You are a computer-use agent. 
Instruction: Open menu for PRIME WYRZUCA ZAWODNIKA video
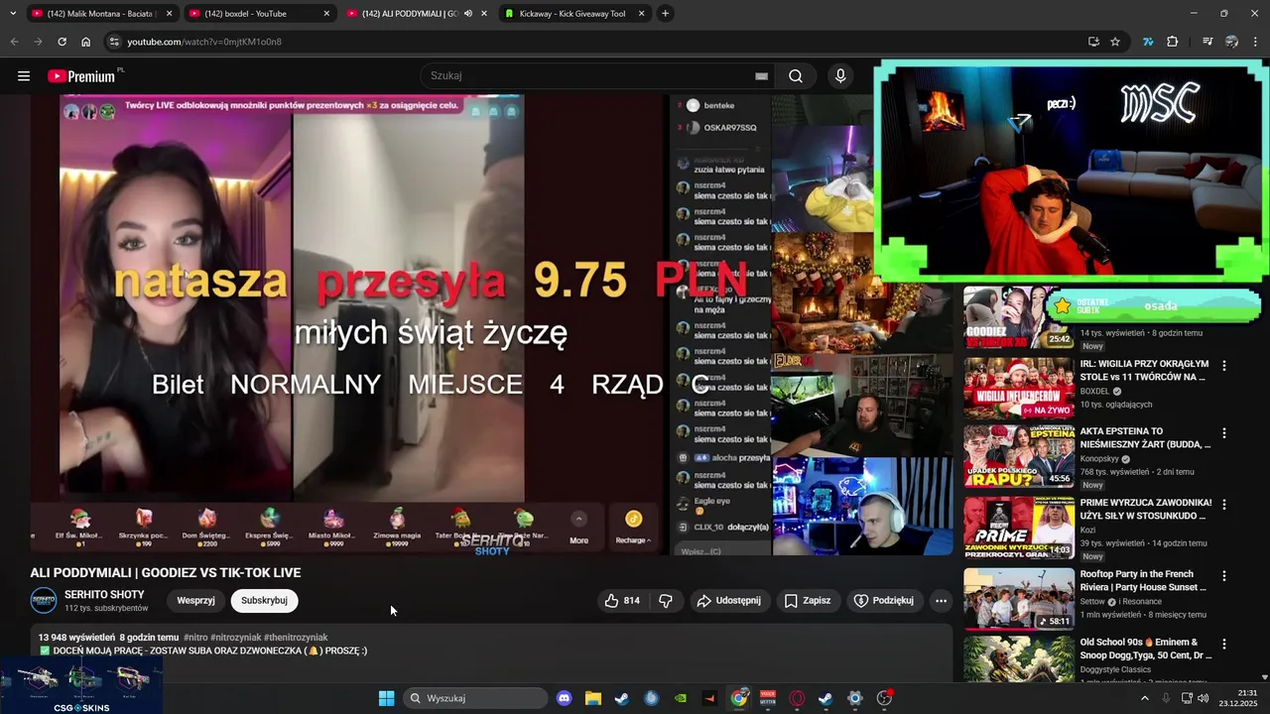point(1223,505)
